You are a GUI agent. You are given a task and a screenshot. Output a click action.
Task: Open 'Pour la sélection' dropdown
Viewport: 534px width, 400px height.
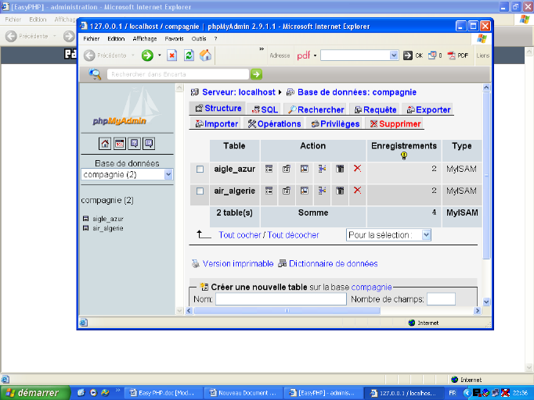pos(388,235)
